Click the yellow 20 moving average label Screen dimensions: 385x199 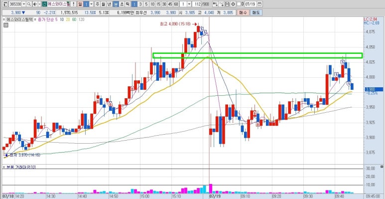[x=68, y=19]
